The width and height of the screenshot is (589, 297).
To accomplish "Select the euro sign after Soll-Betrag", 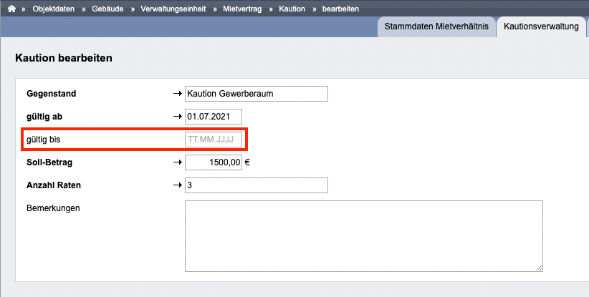I will (247, 162).
